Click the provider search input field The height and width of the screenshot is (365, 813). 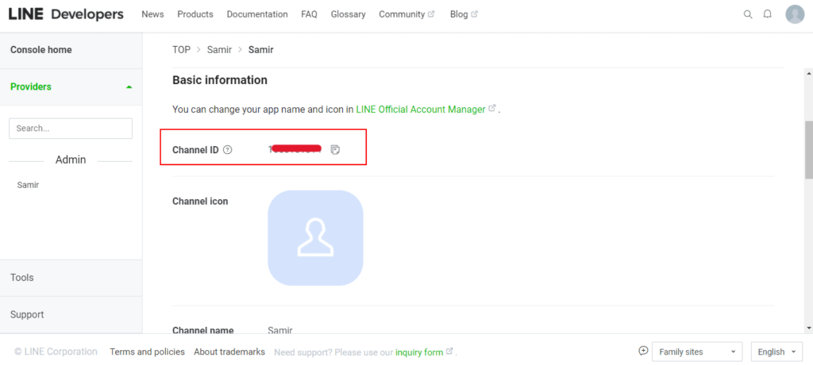pos(71,129)
